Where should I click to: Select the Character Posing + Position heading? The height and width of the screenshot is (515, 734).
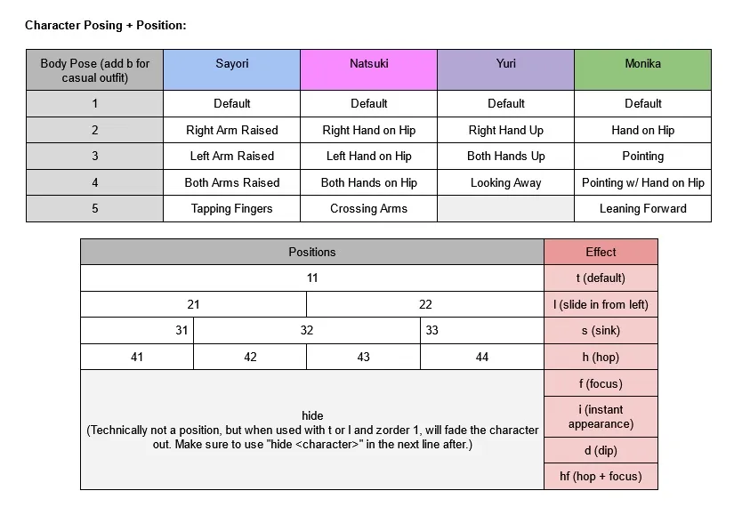click(x=105, y=25)
